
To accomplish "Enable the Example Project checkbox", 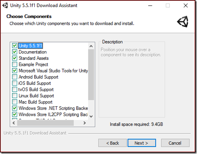I will coord(14,64).
